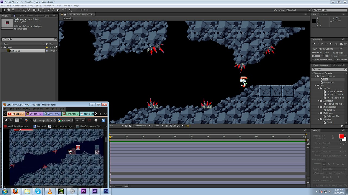Open the Workspace Standard dropdown
Image resolution: width=348 pixels, height=195 pixels.
tap(298, 10)
